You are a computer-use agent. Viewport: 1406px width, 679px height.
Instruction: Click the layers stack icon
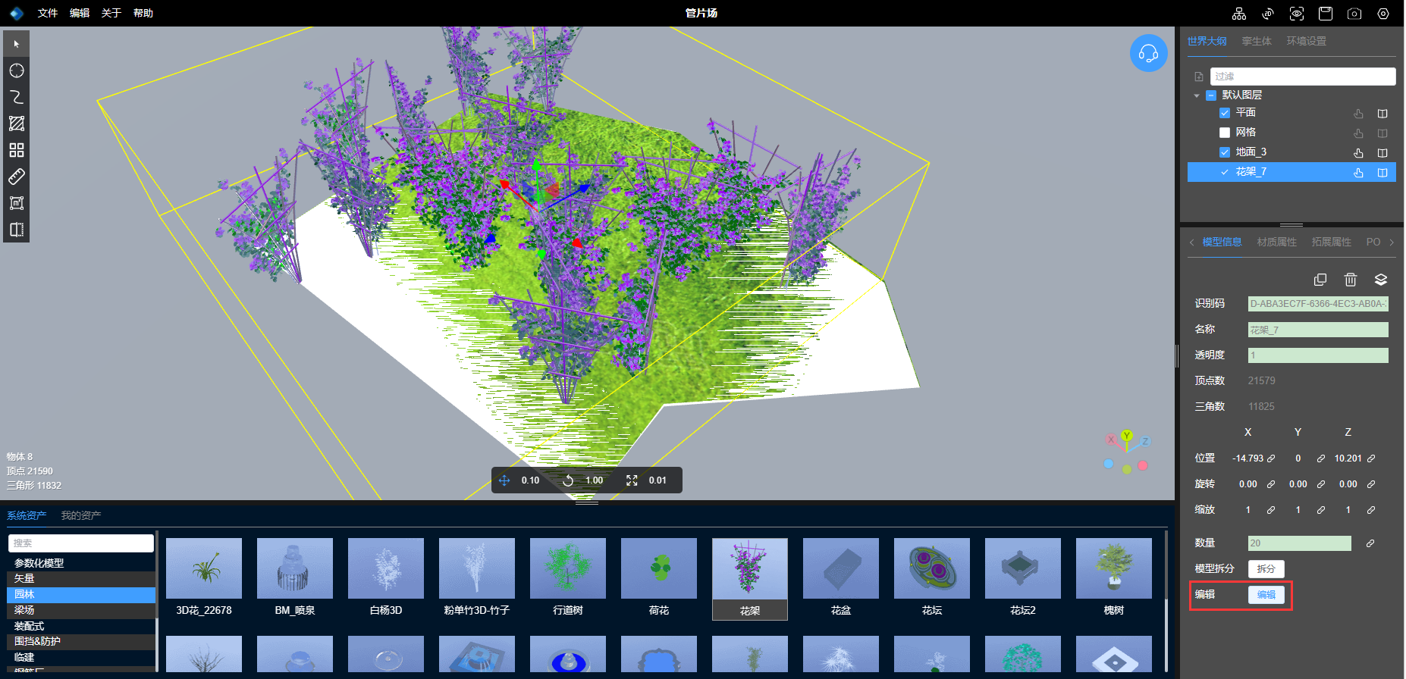tap(1381, 280)
